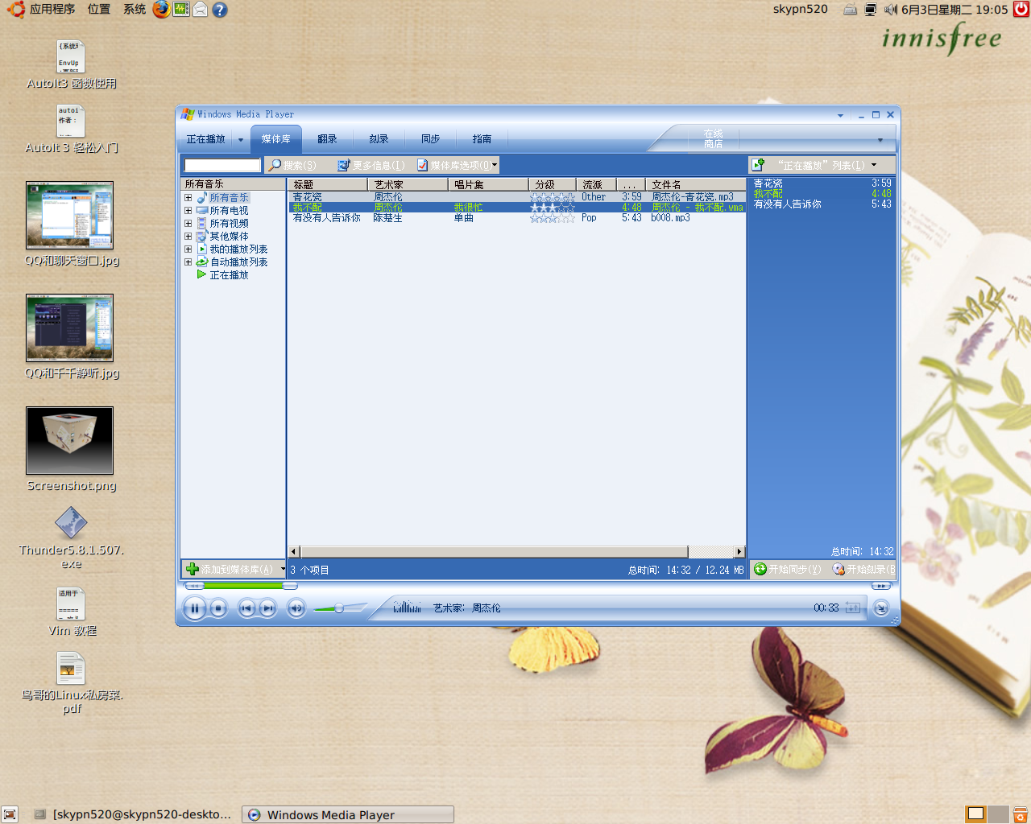Screen dimensions: 1031x824
Task: Expand the 所有视频 tree node
Action: 188,224
